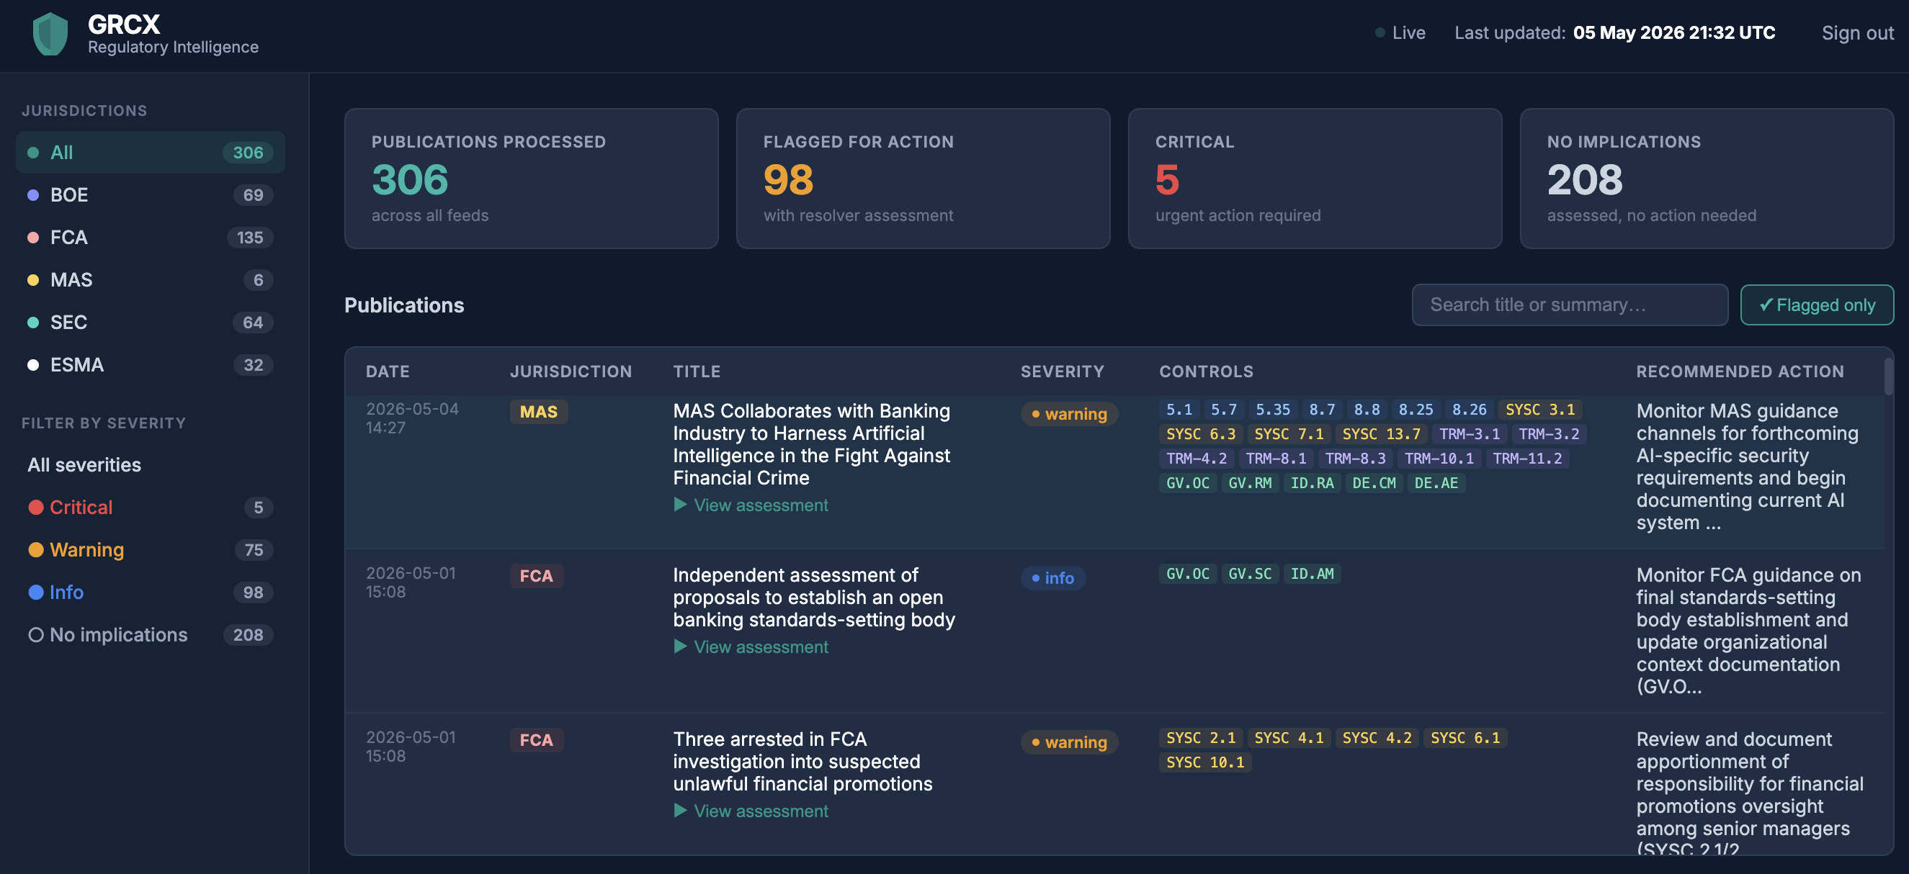Click the SYSC 6.1 control tag
The width and height of the screenshot is (1909, 874).
pyautogui.click(x=1465, y=738)
